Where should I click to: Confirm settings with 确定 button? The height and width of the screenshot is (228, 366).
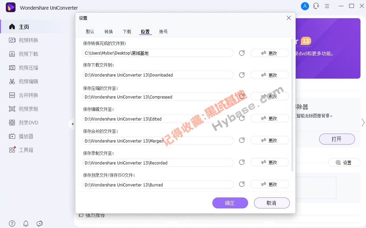pos(230,203)
